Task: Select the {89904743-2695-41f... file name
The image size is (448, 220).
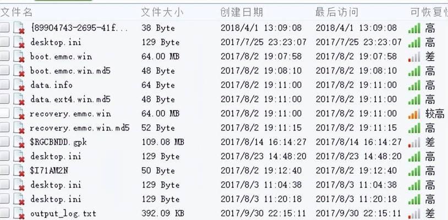Action: point(79,28)
